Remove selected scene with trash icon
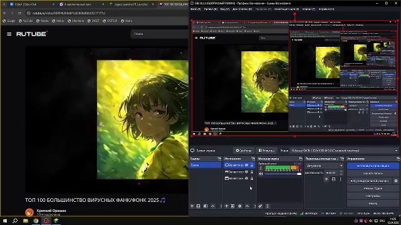This screenshot has height=225, width=401. 199,206
